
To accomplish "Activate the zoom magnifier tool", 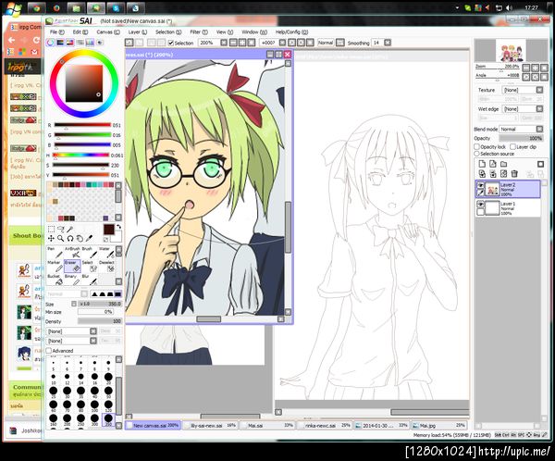I will pos(60,239).
